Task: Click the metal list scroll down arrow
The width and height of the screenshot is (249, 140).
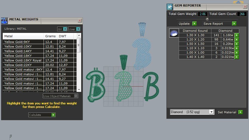Action: tap(79, 90)
